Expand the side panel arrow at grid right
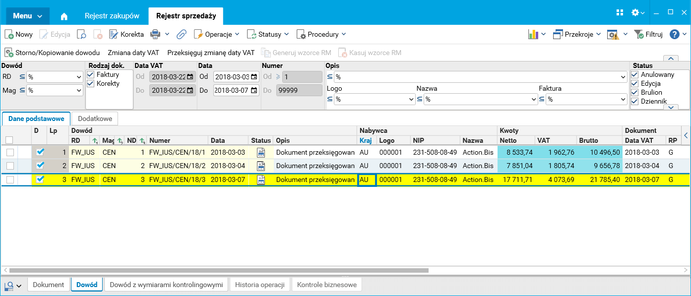Image resolution: width=691 pixels, height=296 pixels. pos(686,135)
